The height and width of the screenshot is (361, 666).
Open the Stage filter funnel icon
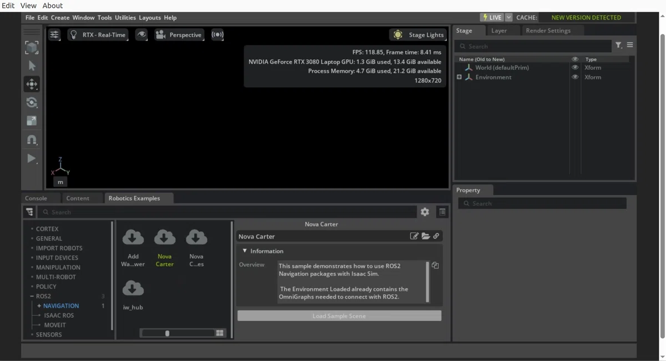tap(618, 45)
